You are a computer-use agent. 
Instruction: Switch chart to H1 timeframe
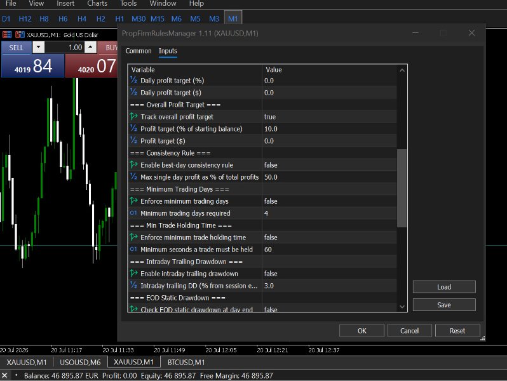click(x=119, y=19)
